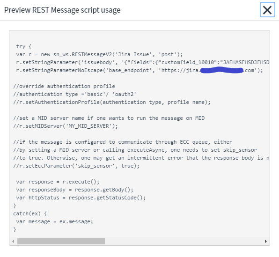Click the line 'var response = r.execute();'
Viewport: 279px width, 257px height.
[x=58, y=182]
